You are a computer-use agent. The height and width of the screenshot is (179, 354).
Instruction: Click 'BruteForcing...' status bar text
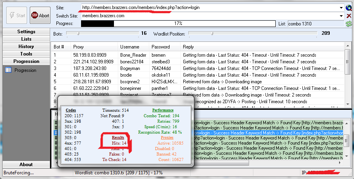coord(18,173)
